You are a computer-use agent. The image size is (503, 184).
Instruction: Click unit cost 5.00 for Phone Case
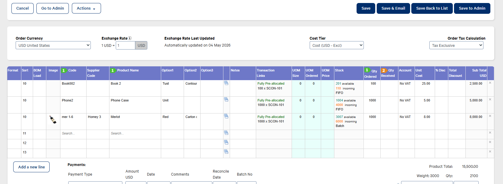click(x=427, y=100)
